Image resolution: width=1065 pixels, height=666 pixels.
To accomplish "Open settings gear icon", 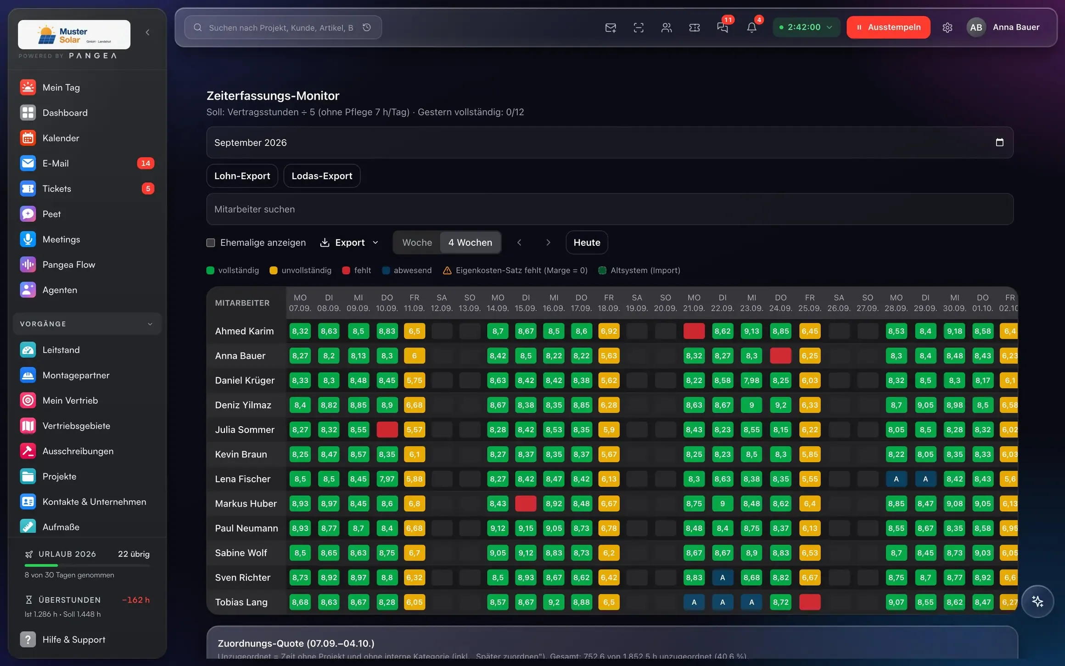I will coord(947,28).
